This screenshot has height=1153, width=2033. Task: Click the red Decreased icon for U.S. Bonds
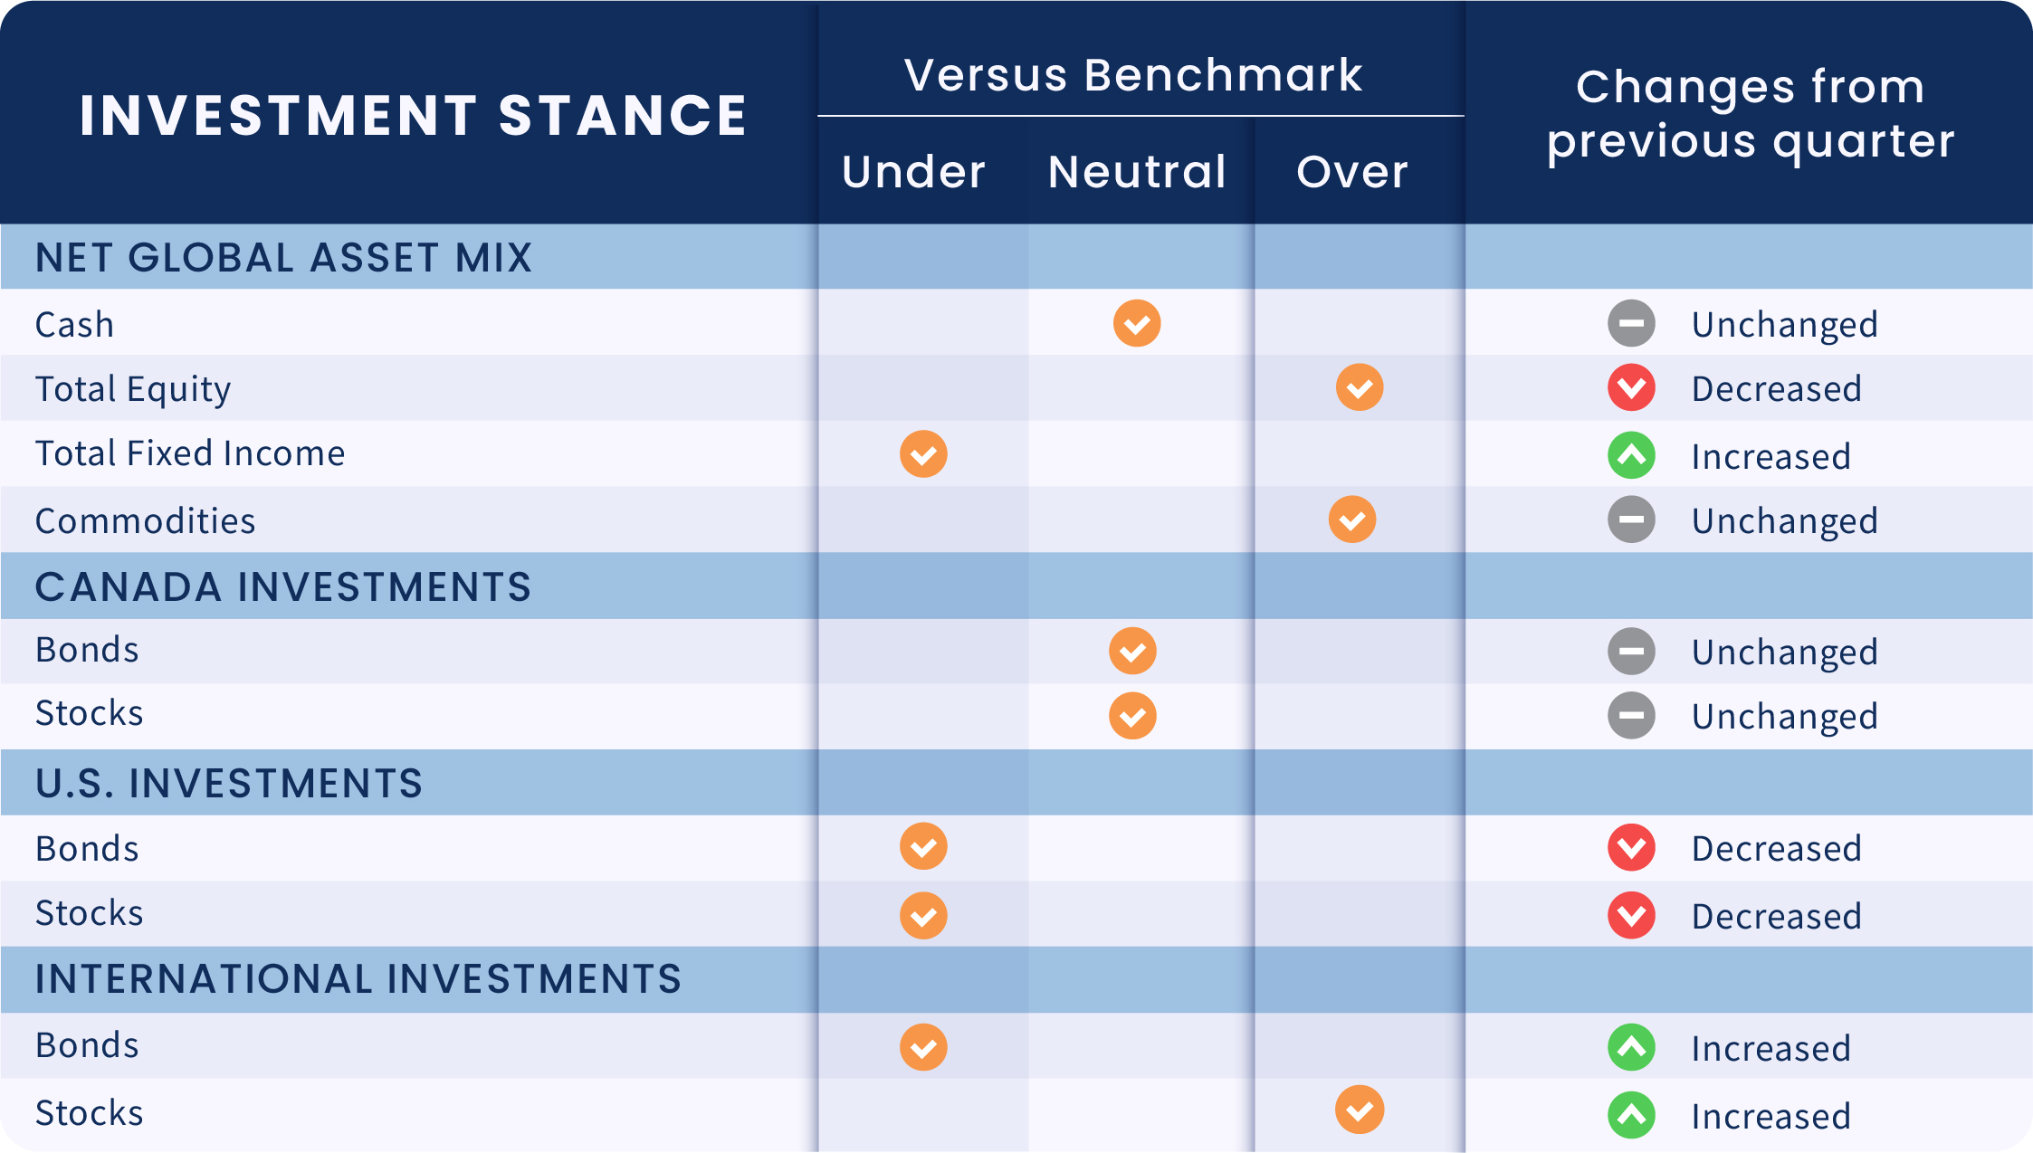(x=1631, y=848)
